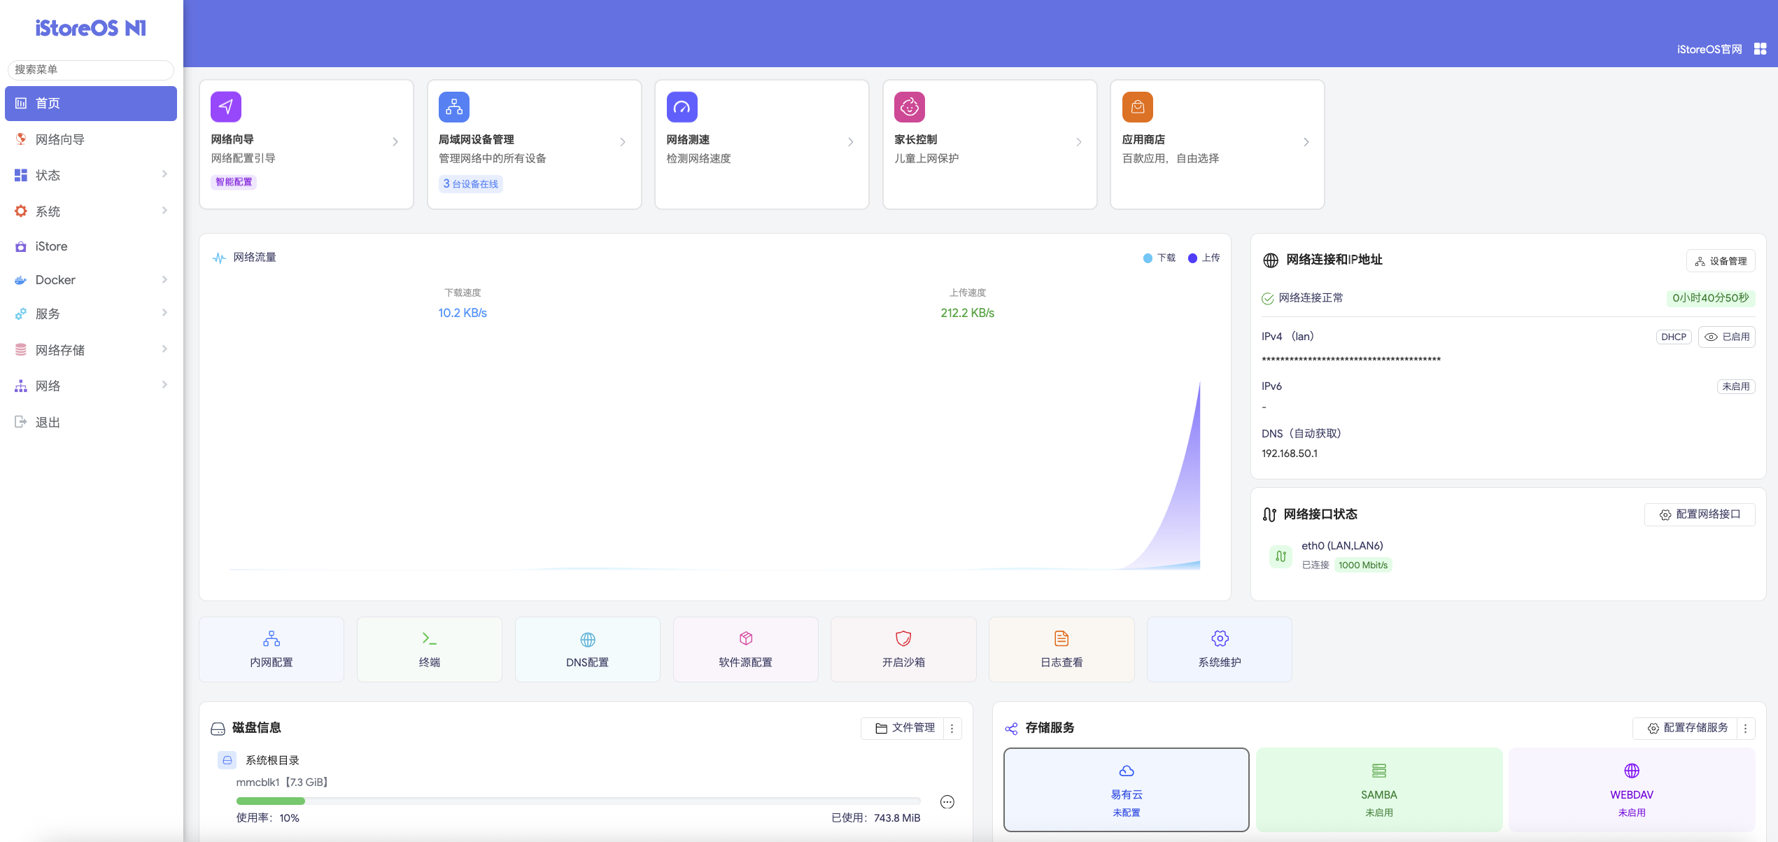This screenshot has height=842, width=1778.
Task: Open the terminal quick action icon
Action: (429, 638)
